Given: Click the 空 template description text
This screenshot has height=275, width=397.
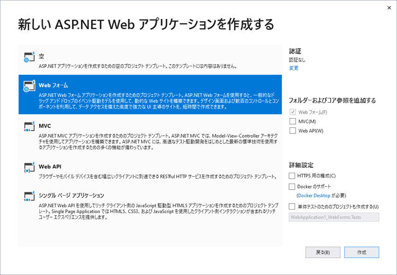Looking at the screenshot, I should click(138, 67).
